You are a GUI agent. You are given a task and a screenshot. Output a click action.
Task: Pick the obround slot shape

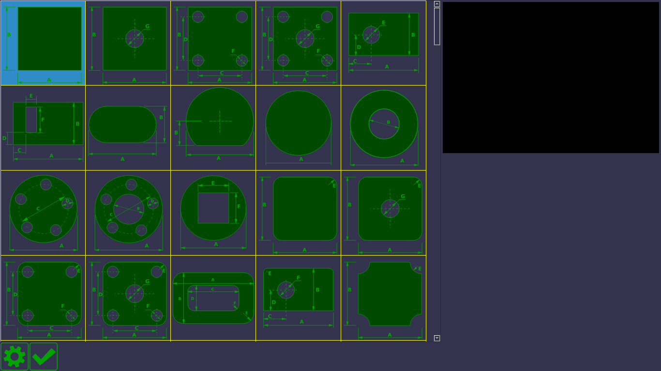tap(128, 128)
